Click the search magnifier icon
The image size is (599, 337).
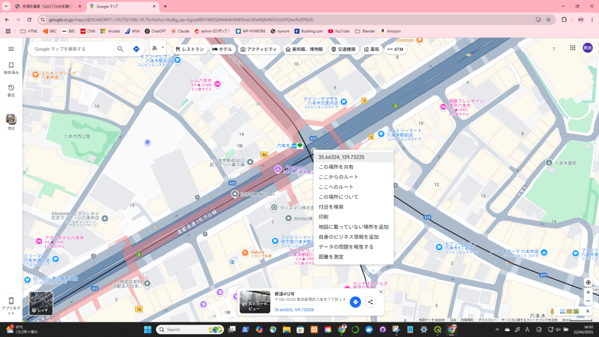pos(121,49)
